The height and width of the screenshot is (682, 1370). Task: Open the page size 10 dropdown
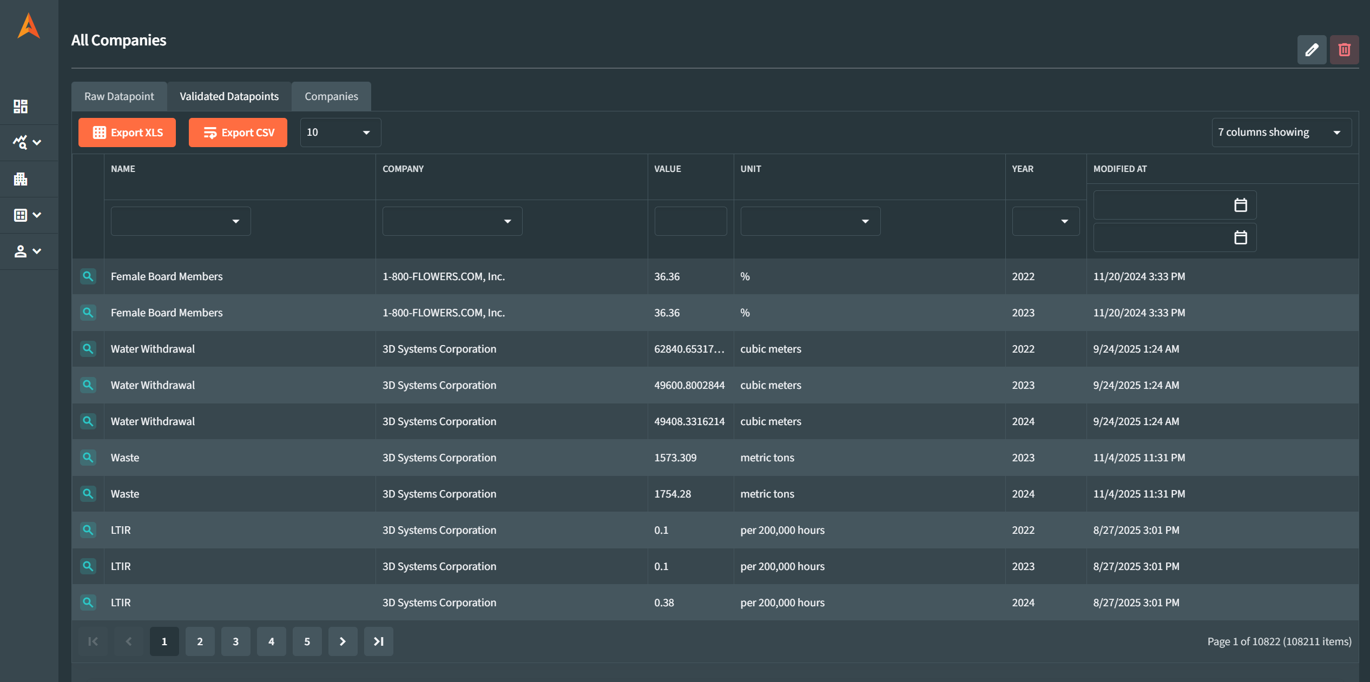tap(340, 133)
